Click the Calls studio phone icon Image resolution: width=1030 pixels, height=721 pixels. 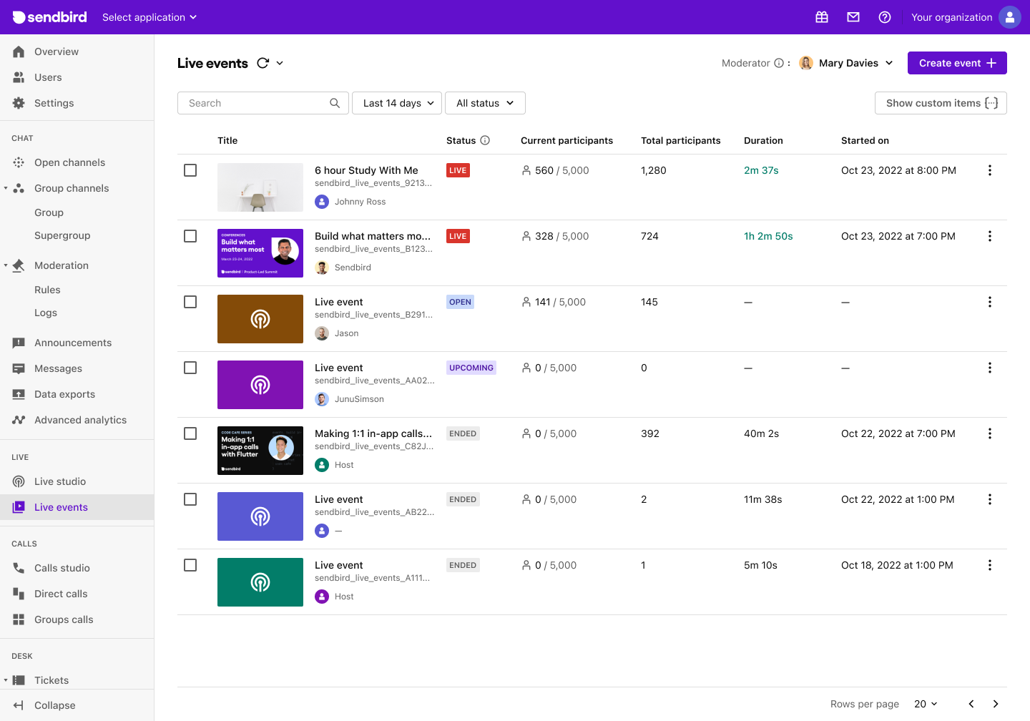[x=19, y=568]
